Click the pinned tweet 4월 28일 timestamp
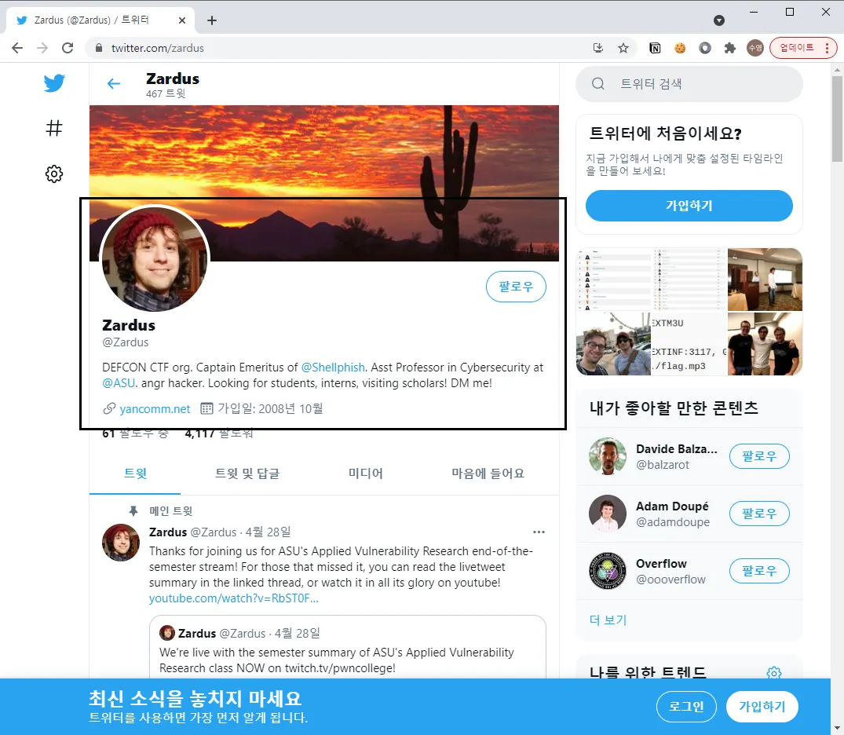The height and width of the screenshot is (735, 844). [268, 532]
